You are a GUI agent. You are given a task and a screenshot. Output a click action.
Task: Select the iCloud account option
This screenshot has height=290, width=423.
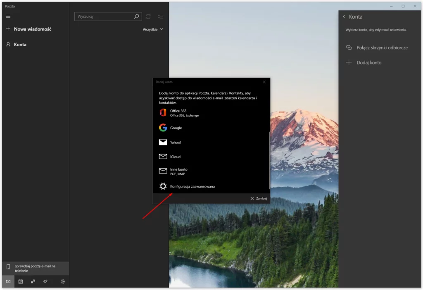tap(175, 157)
